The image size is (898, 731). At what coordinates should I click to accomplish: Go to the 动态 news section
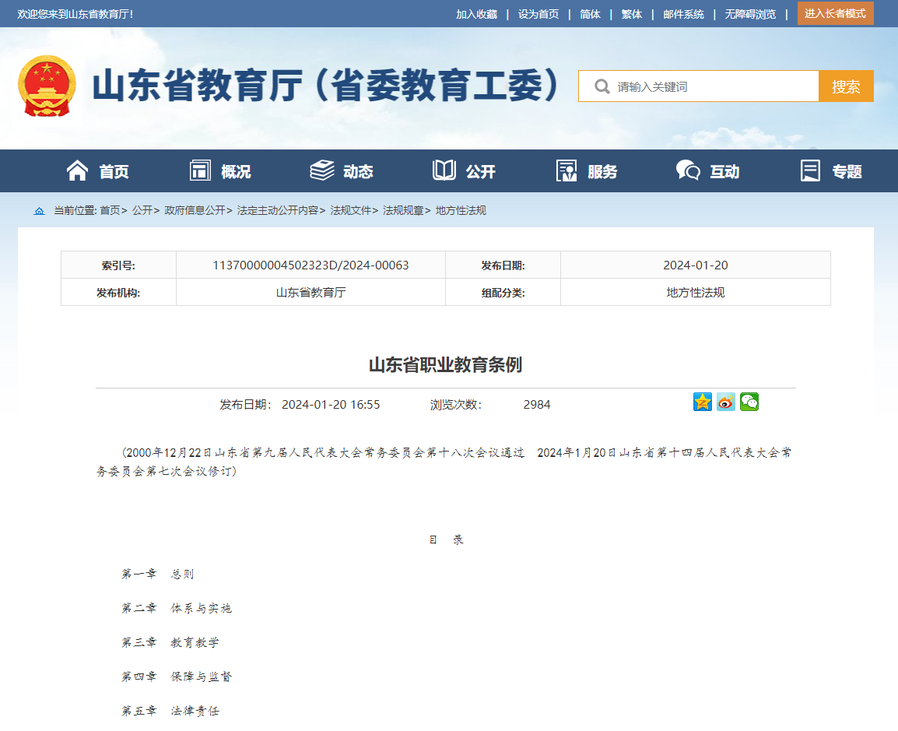(x=342, y=171)
